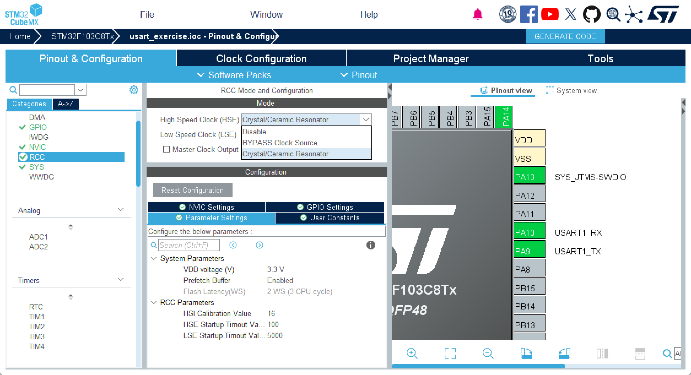The image size is (691, 375).
Task: Open the GPIO Settings tab
Action: [x=325, y=207]
